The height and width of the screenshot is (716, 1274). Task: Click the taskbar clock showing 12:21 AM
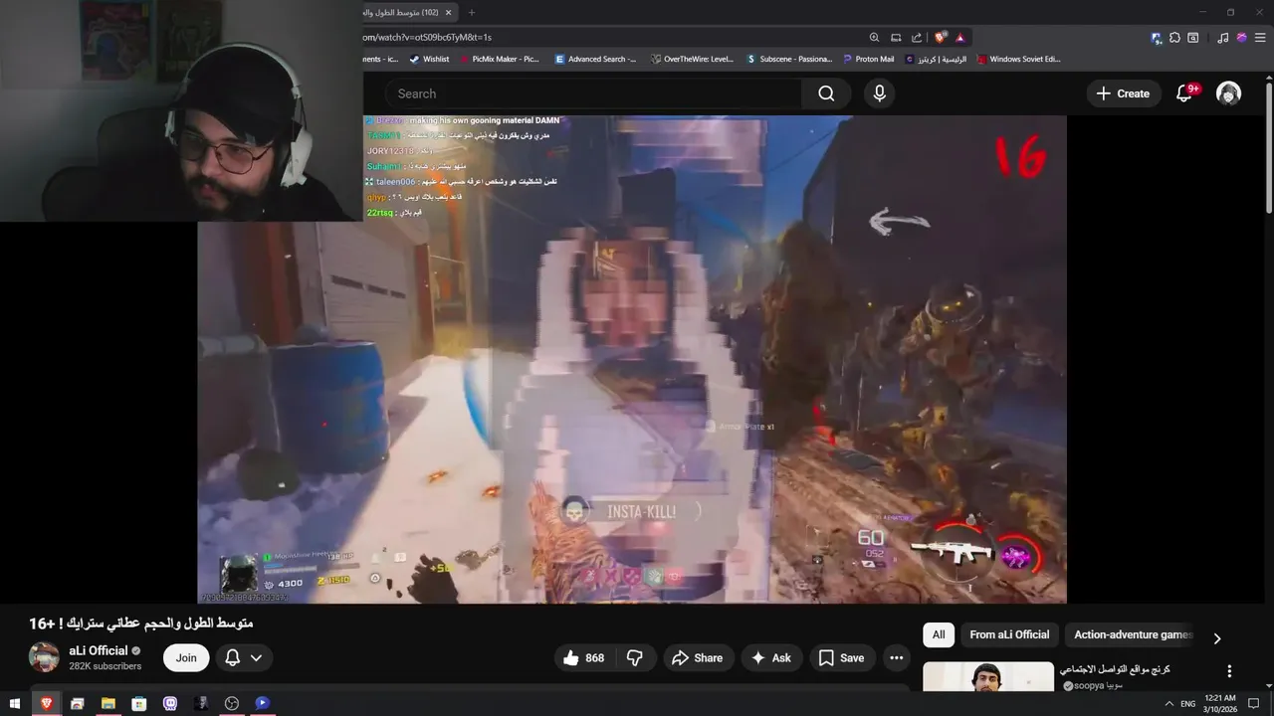pos(1220,703)
